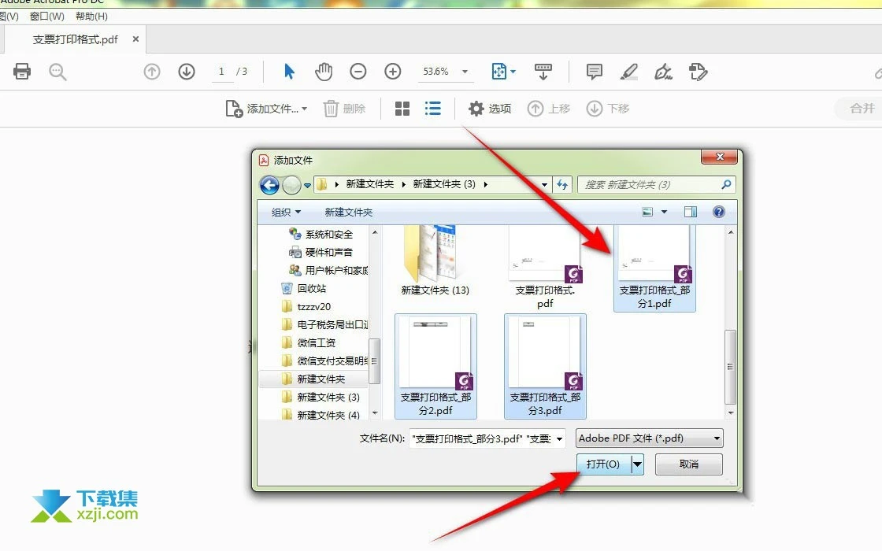Select the Hand tool in the toolbar

323,71
